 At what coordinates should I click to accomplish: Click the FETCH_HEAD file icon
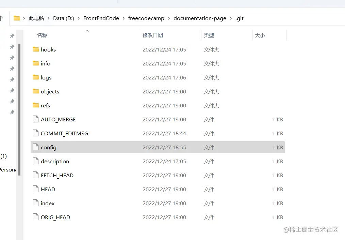(36, 175)
